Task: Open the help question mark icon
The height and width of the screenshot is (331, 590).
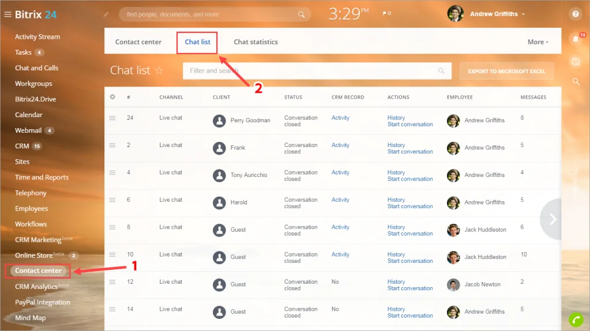Action: [x=576, y=14]
